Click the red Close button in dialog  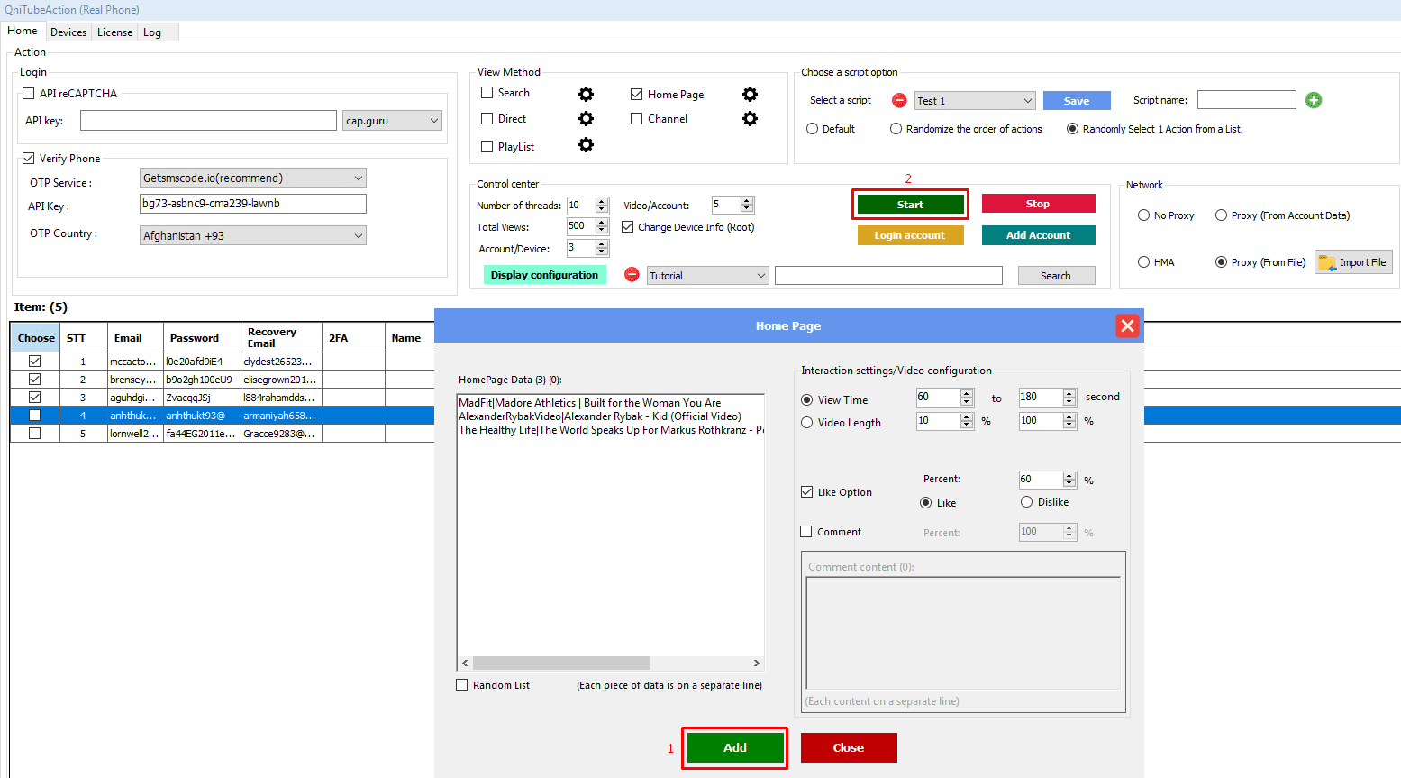pyautogui.click(x=849, y=747)
